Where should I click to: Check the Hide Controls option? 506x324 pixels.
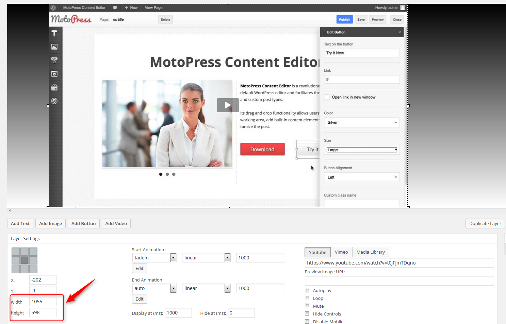(x=307, y=314)
